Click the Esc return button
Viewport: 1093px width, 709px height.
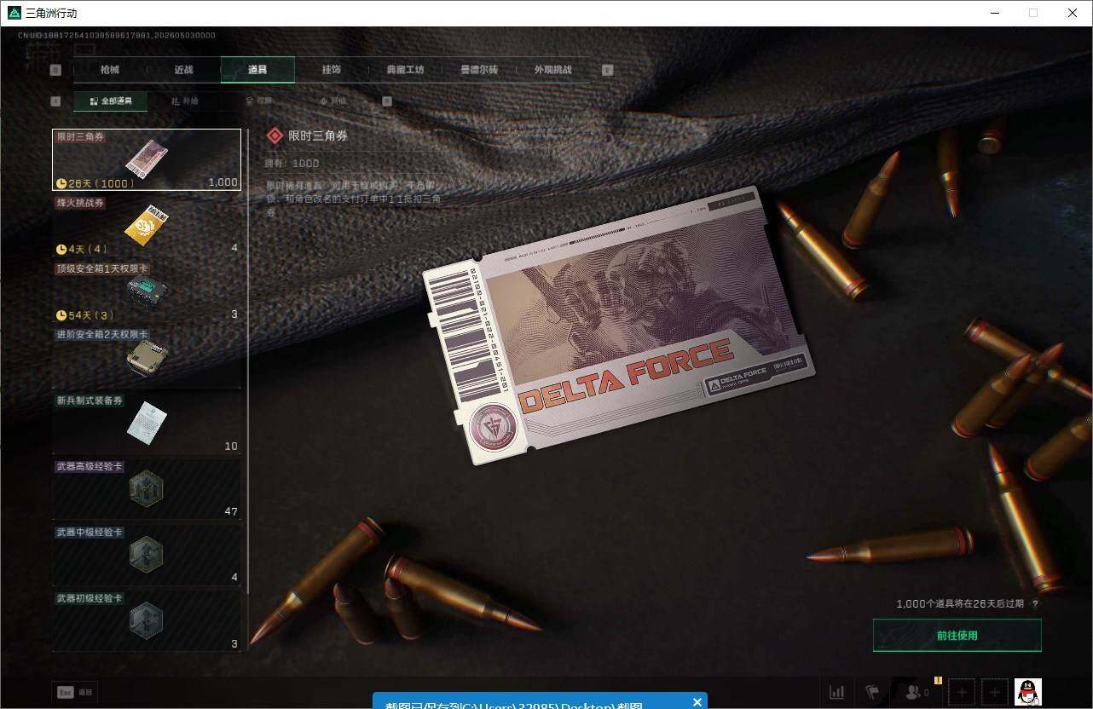(74, 693)
